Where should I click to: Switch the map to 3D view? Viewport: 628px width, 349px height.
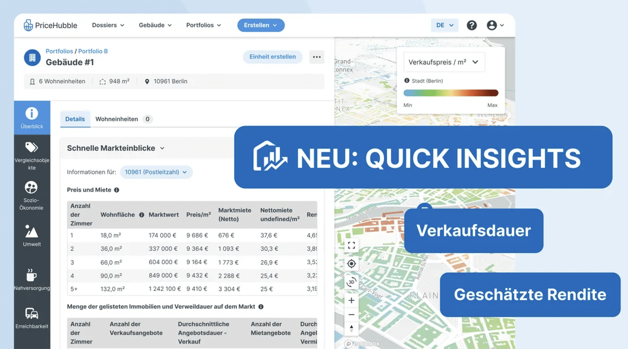pos(351,282)
